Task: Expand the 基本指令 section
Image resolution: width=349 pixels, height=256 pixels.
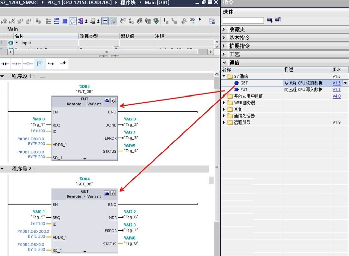Action: [224, 38]
